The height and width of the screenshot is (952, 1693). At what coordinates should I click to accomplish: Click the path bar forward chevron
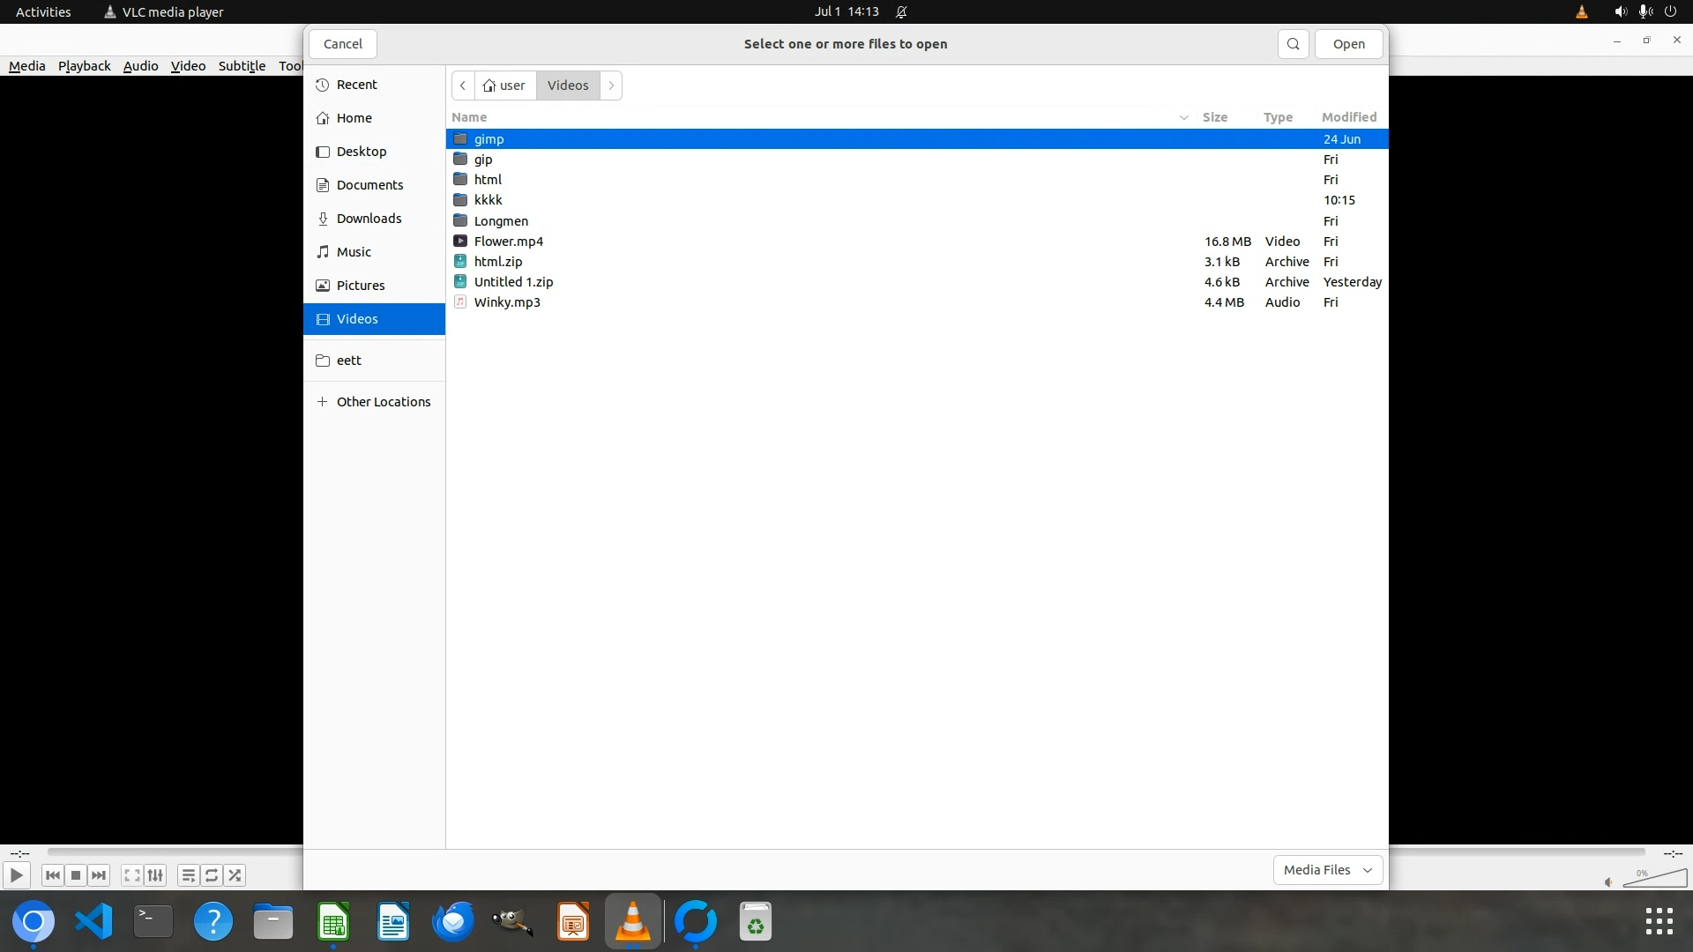click(611, 86)
